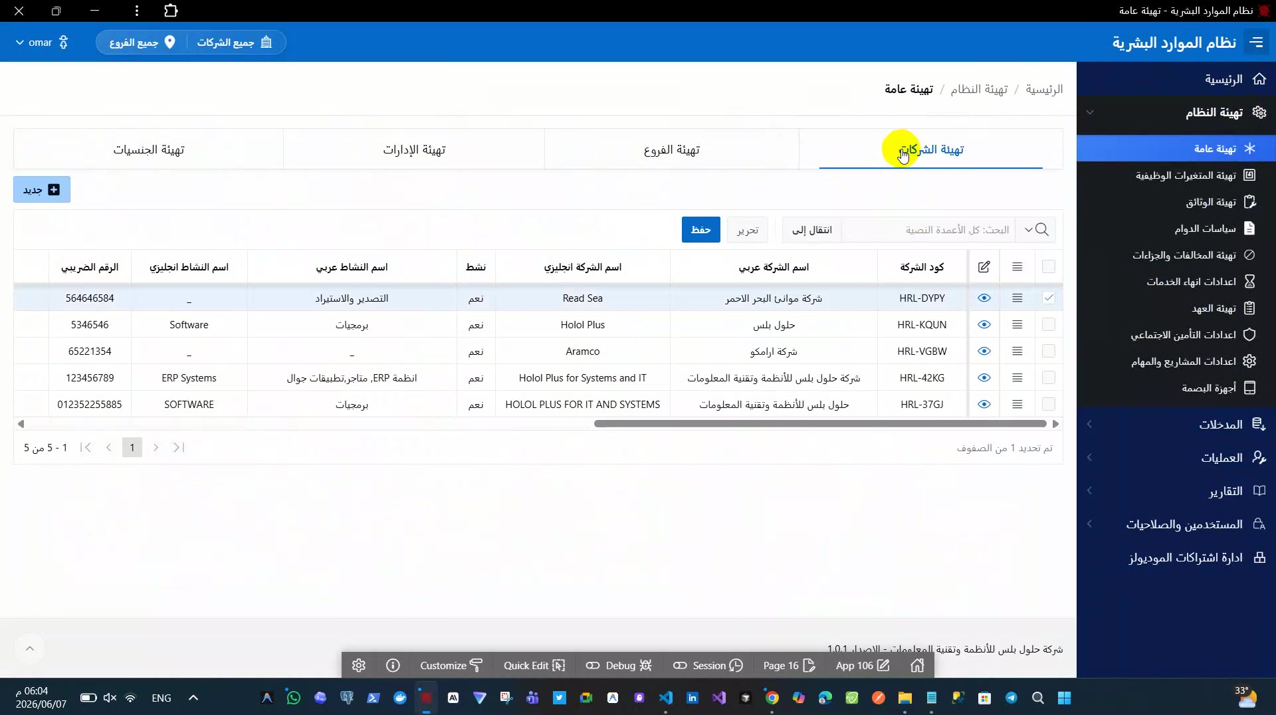Open أجهزة البصمة sidebar item

click(1176, 388)
